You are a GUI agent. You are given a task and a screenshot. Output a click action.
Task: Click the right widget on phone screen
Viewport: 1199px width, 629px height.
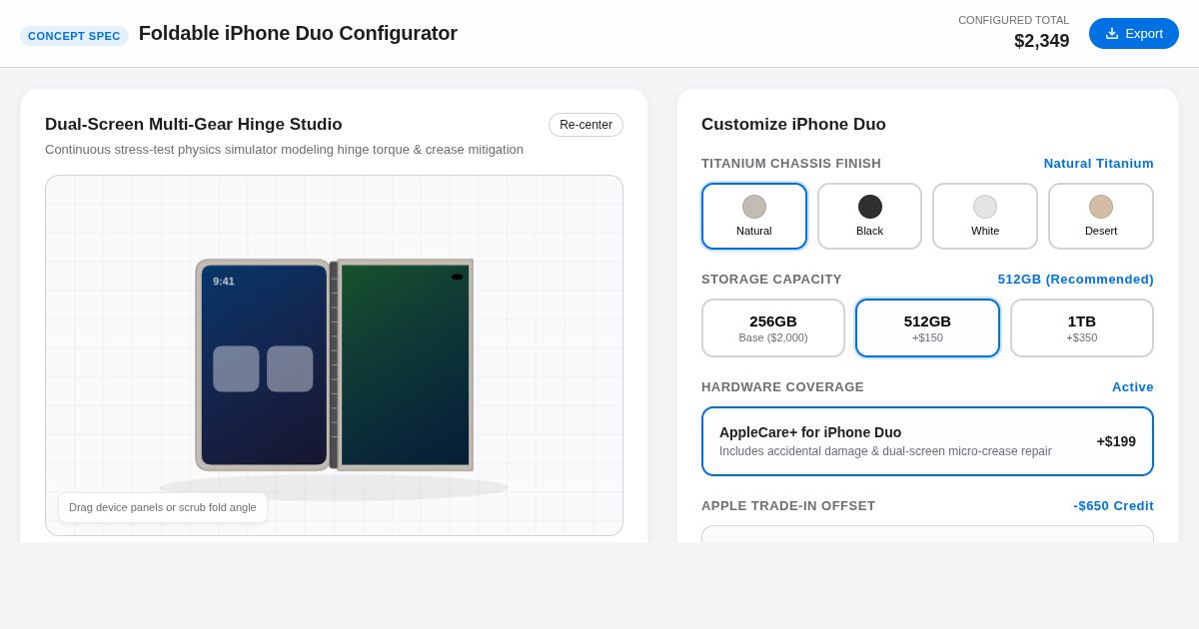290,368
